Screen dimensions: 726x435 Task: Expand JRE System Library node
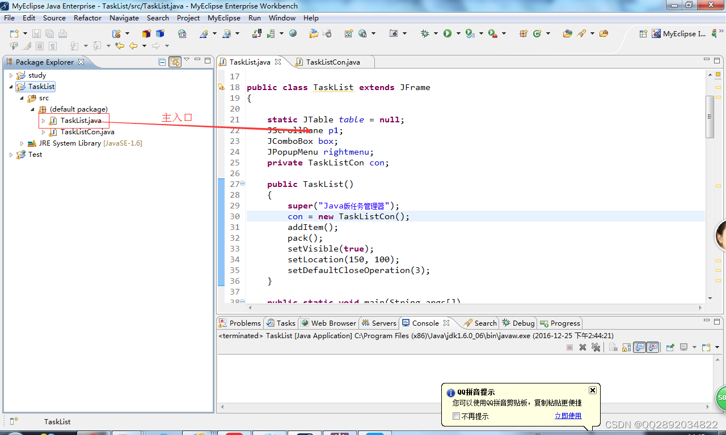[22, 143]
